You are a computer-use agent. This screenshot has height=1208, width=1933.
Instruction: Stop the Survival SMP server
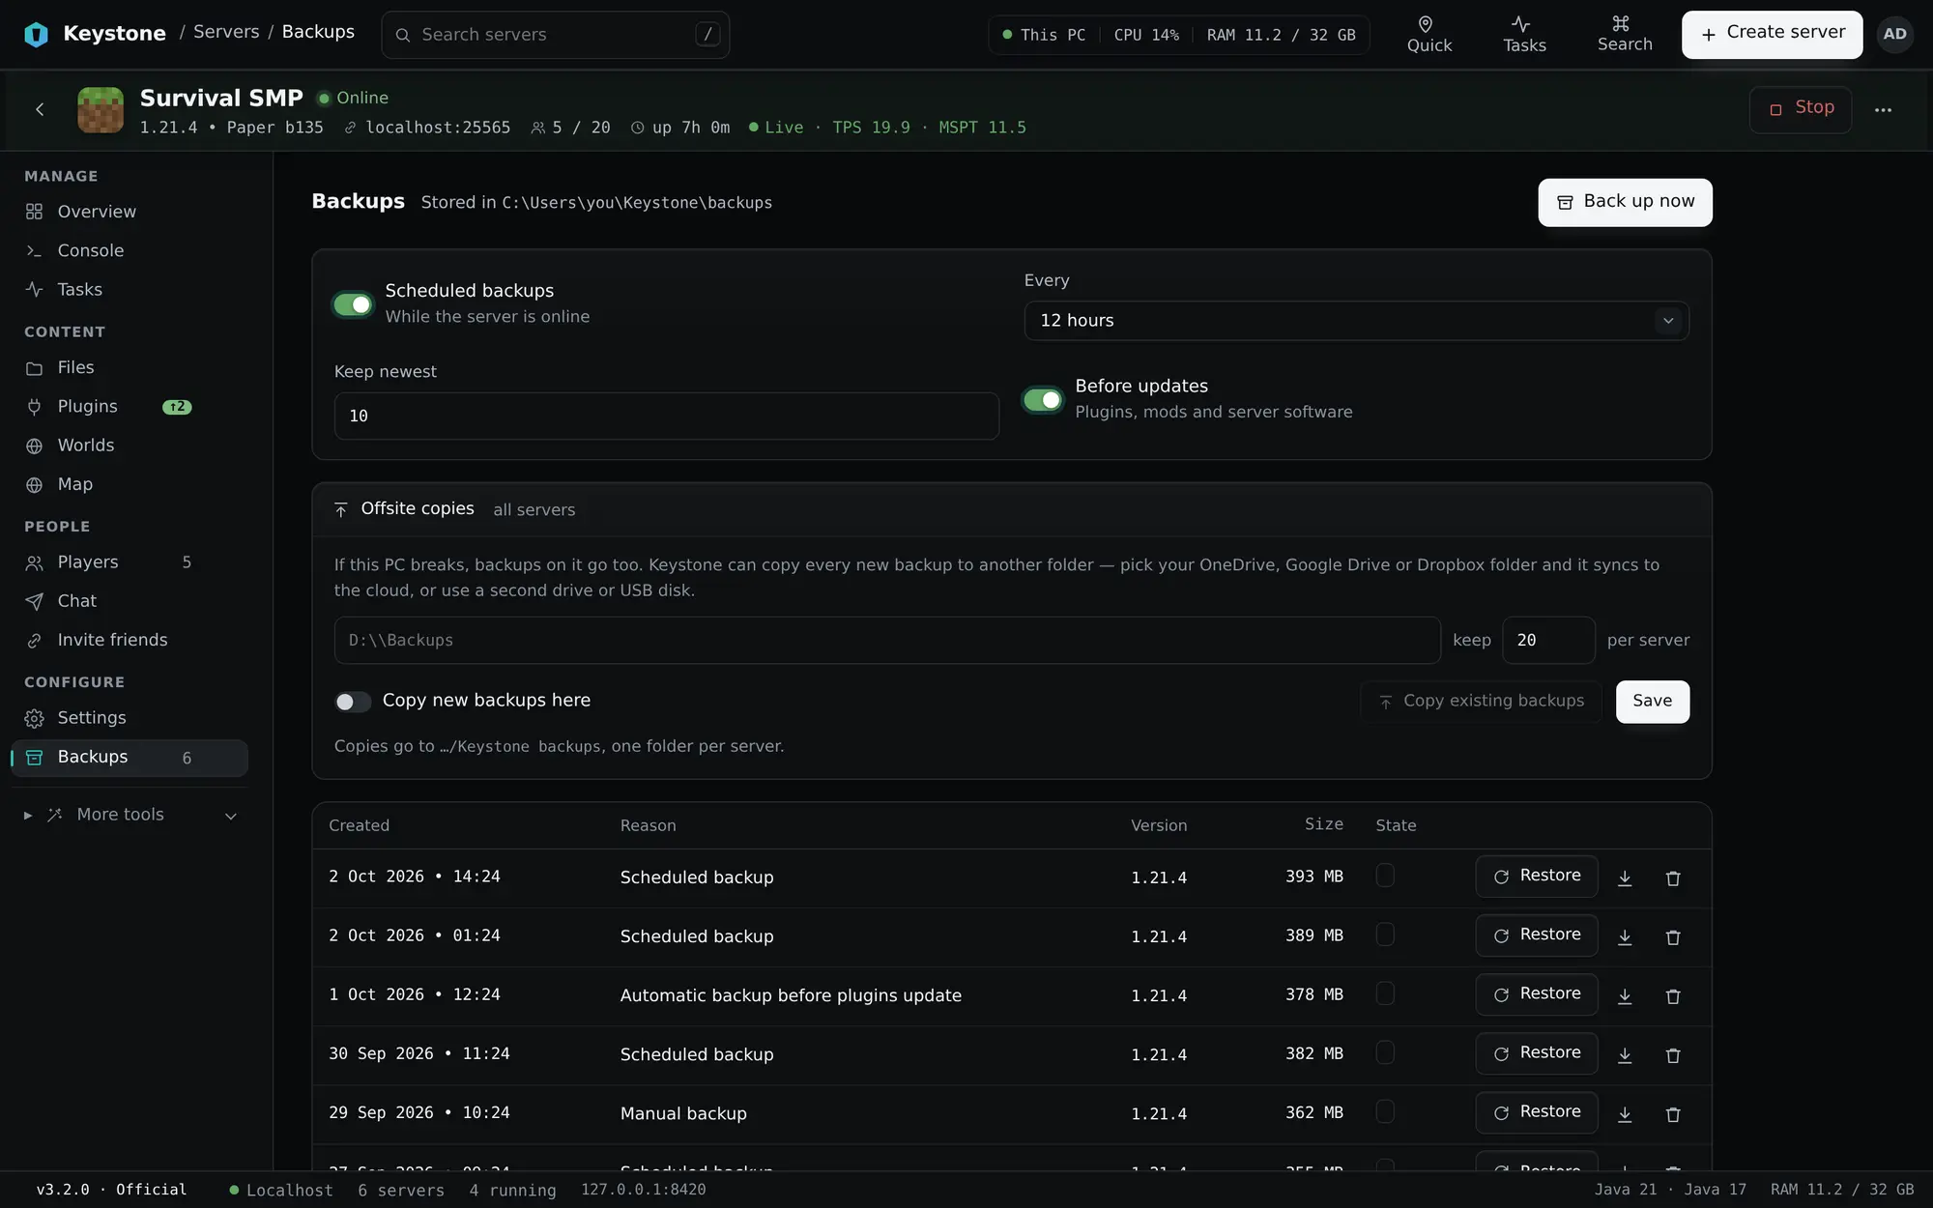1801,109
